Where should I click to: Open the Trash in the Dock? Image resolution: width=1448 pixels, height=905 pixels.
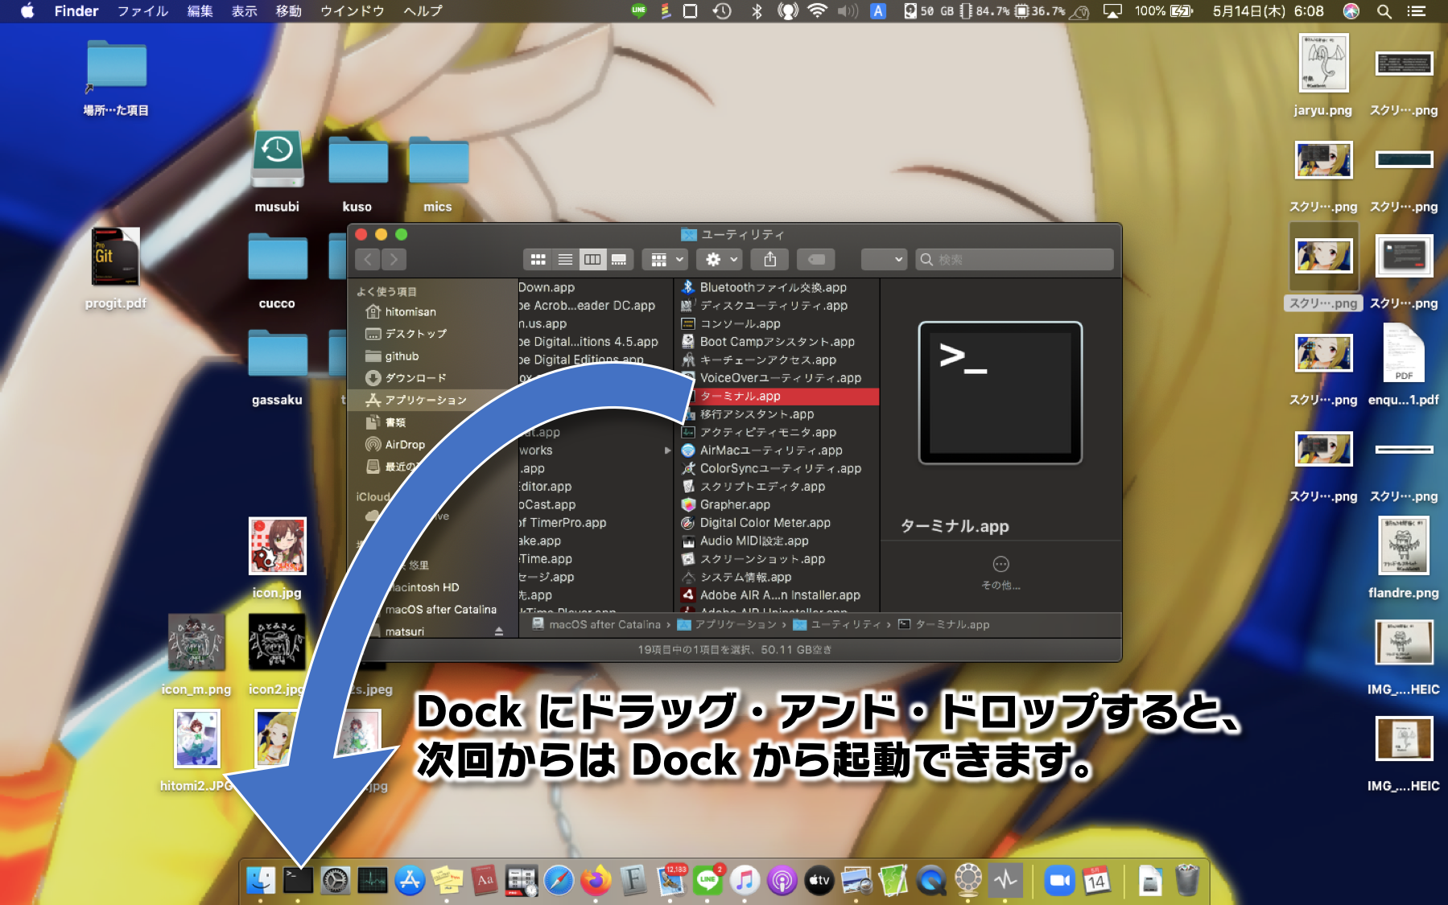tap(1187, 880)
